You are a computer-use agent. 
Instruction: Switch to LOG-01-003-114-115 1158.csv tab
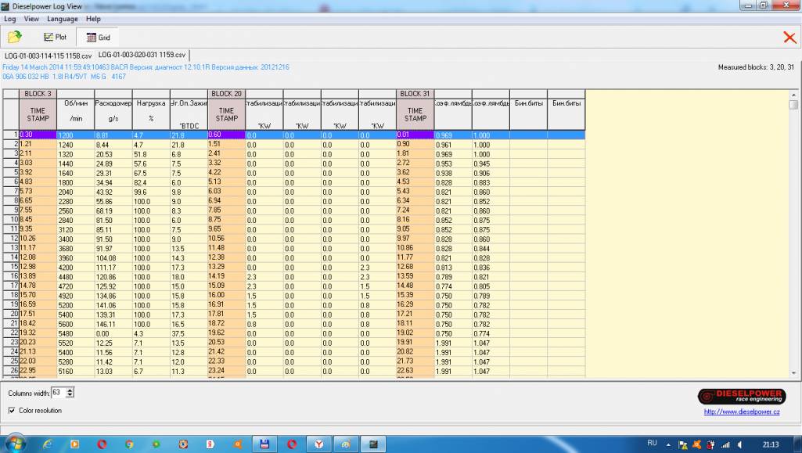(48, 56)
